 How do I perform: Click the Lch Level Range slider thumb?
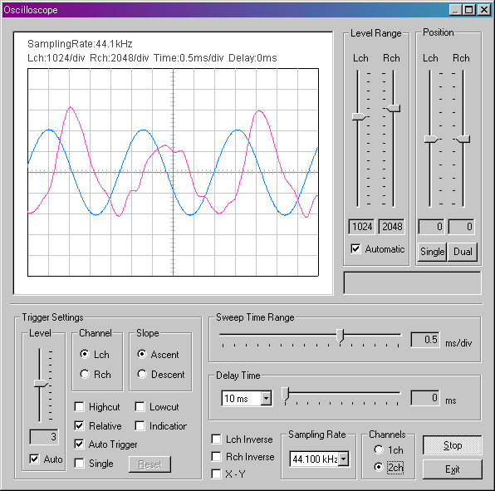point(359,117)
